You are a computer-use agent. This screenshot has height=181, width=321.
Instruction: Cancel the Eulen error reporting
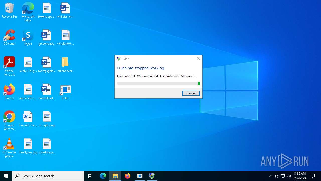pyautogui.click(x=191, y=93)
